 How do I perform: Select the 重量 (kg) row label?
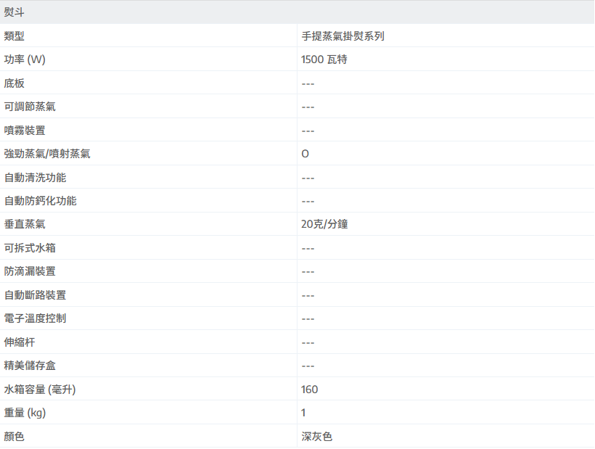coord(25,413)
